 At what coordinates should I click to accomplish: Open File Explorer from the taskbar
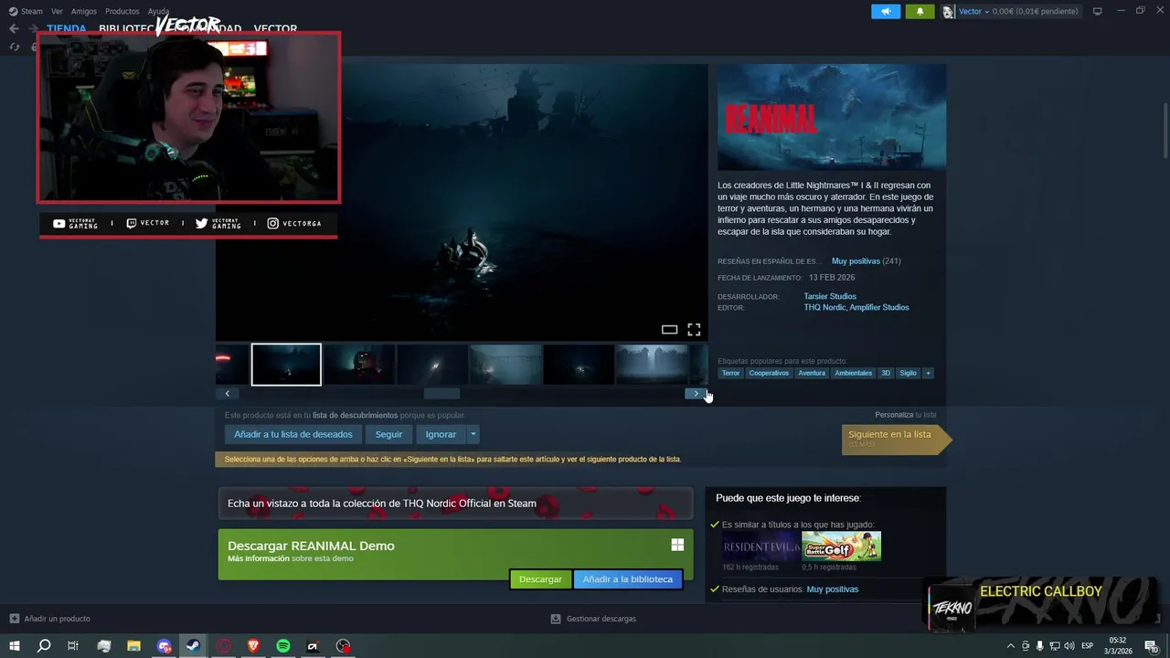pos(133,646)
